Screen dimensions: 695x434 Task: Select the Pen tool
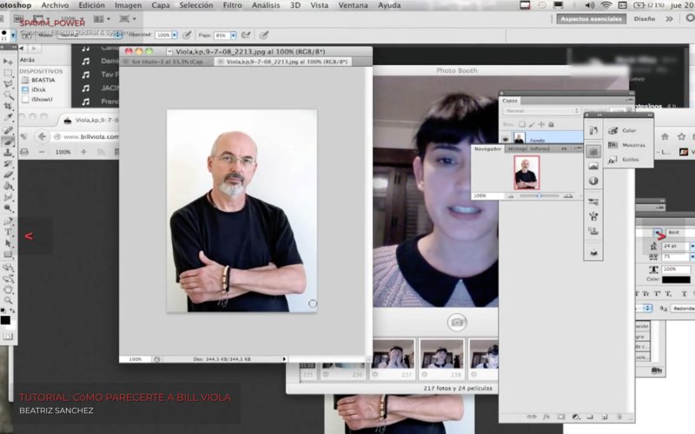[x=8, y=221]
